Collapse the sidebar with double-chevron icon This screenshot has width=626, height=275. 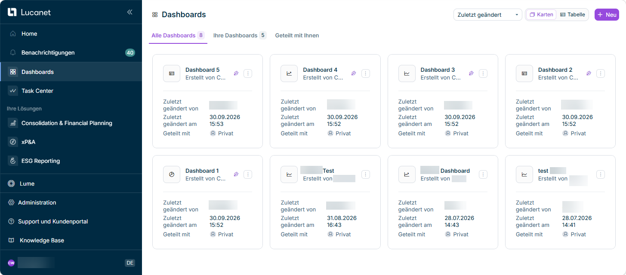tap(130, 12)
